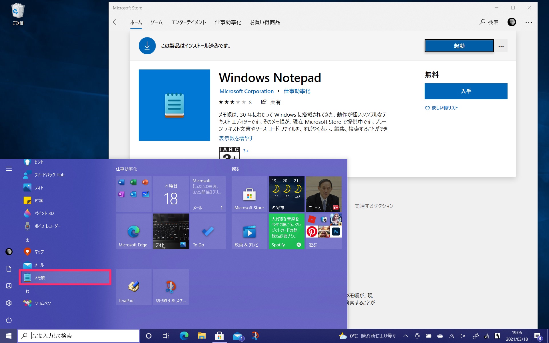Jump to section letter わ
549x343 pixels.
(27, 291)
